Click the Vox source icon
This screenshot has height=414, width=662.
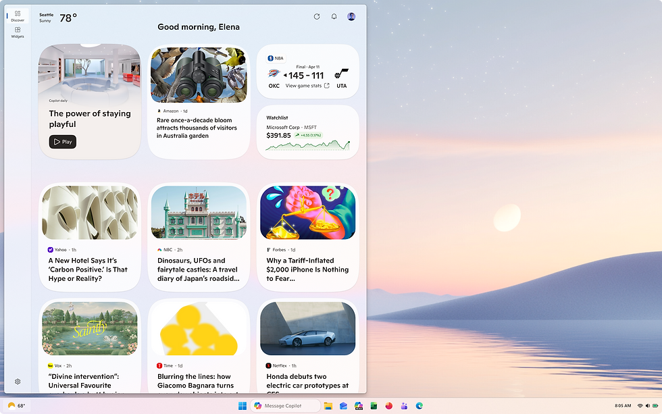(50, 366)
